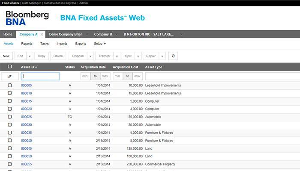Click the Edit button
The height and width of the screenshot is (171, 300).
20,56
